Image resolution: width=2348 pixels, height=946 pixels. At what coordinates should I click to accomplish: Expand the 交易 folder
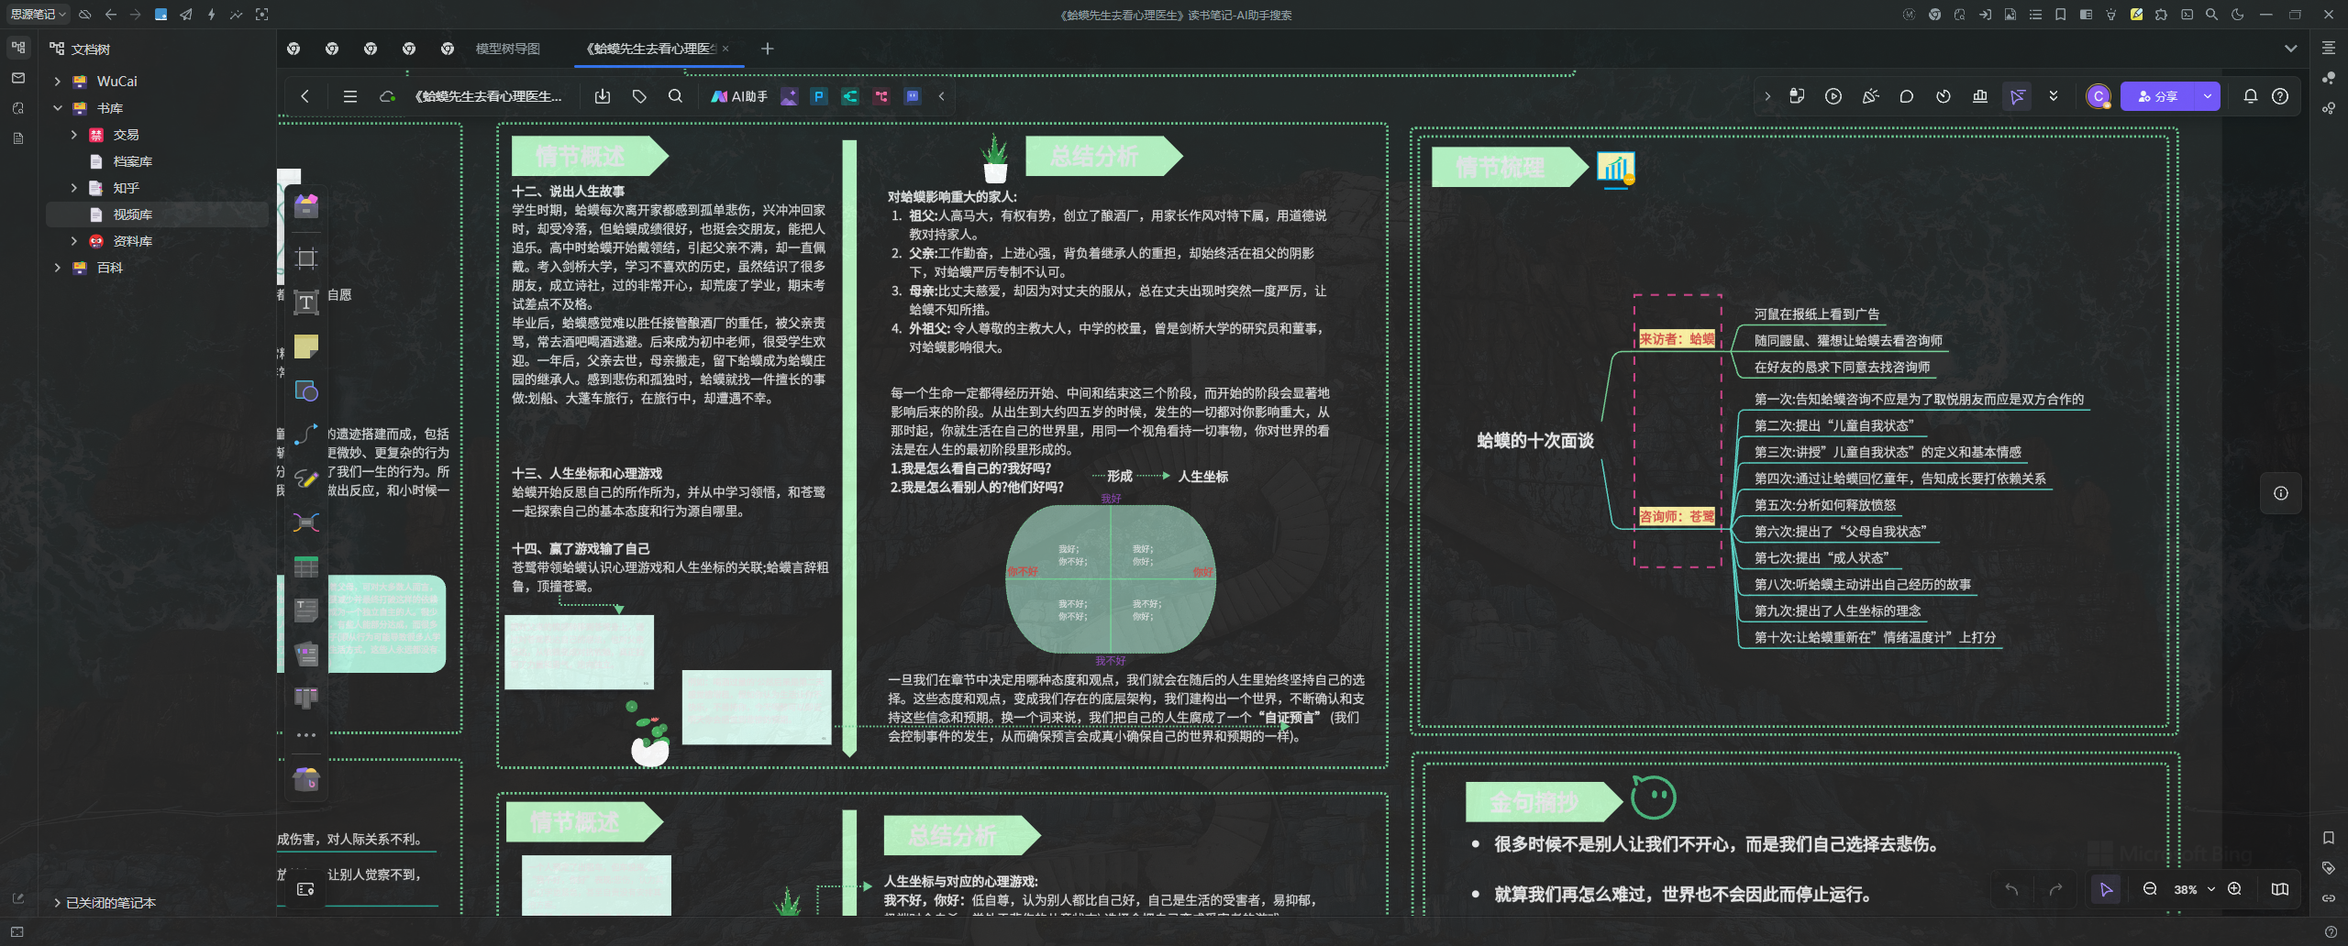(x=74, y=135)
